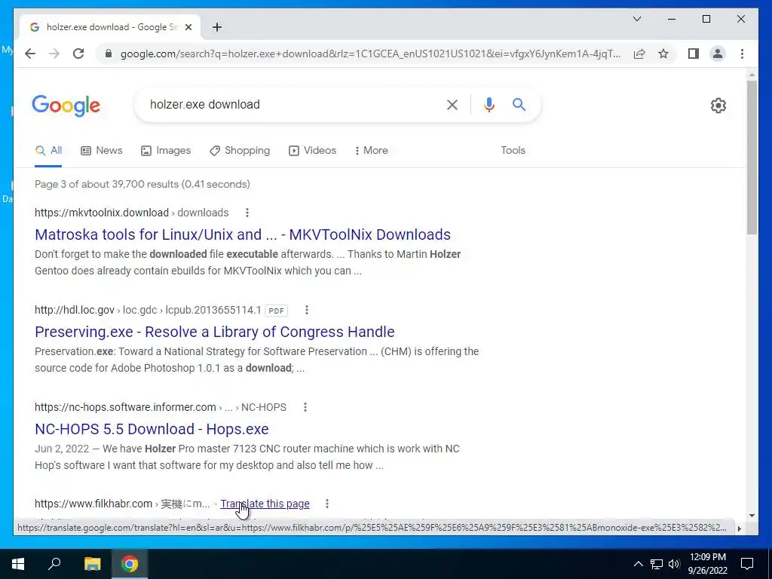Open a new tab
Screen dimensions: 772x579
(217, 27)
